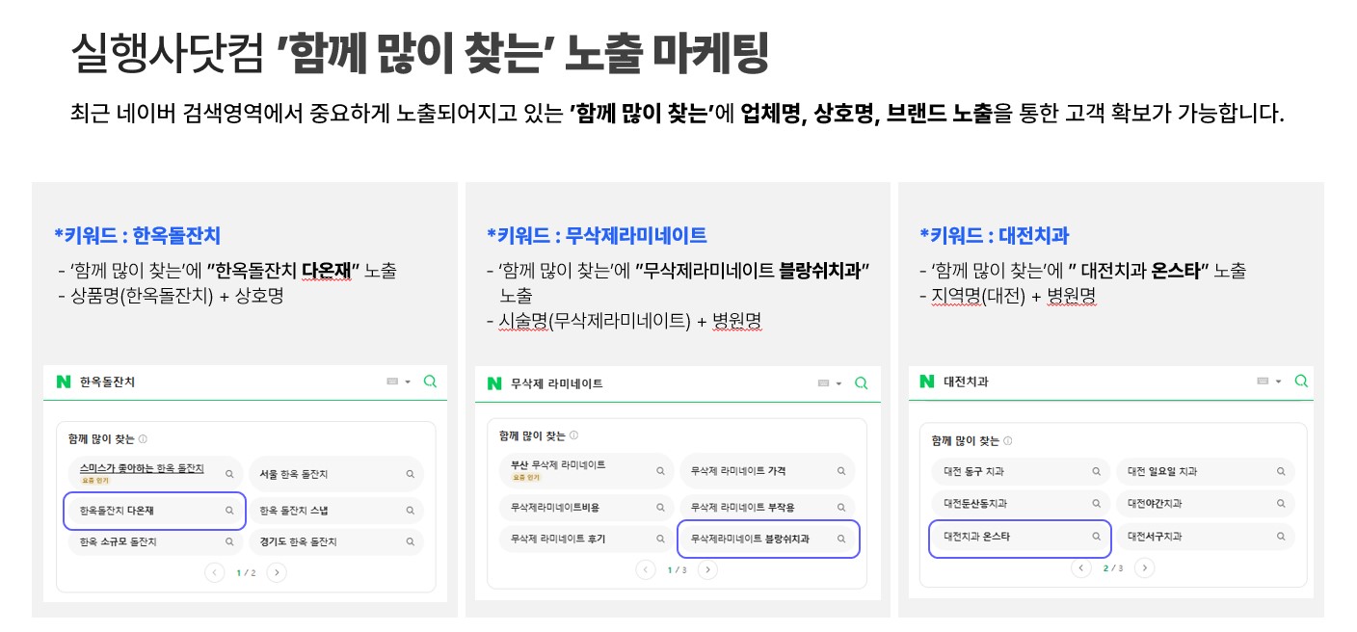Viewport: 1357px width, 632px height.
Task: Click the 대전치과 search input field
Action: [x=1089, y=382]
